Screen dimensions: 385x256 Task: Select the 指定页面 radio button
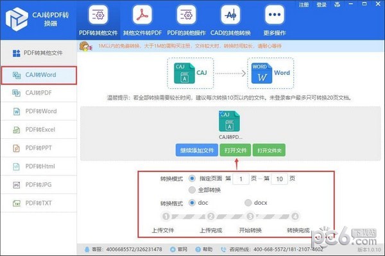(192, 179)
